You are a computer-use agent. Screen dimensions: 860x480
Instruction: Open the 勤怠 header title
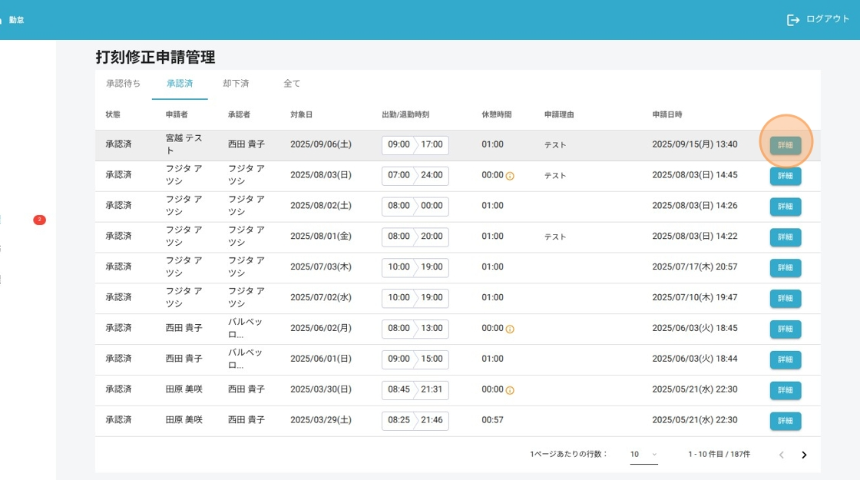pyautogui.click(x=16, y=20)
